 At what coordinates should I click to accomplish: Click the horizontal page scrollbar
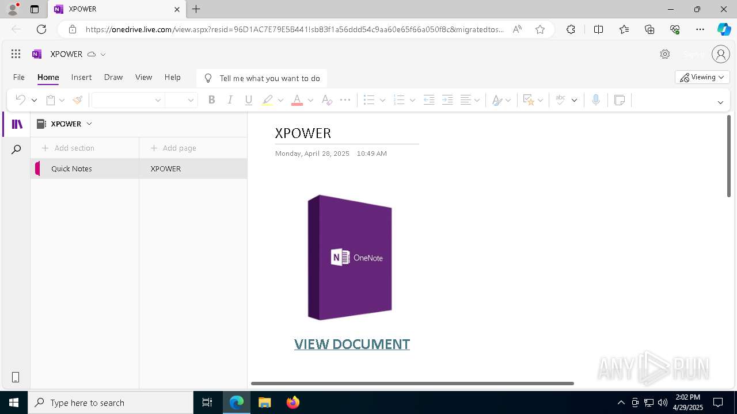click(412, 383)
